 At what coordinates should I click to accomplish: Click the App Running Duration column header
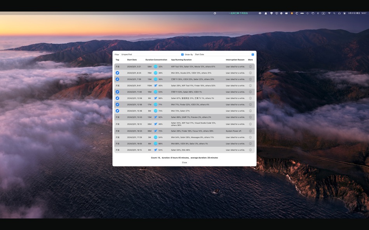point(181,60)
